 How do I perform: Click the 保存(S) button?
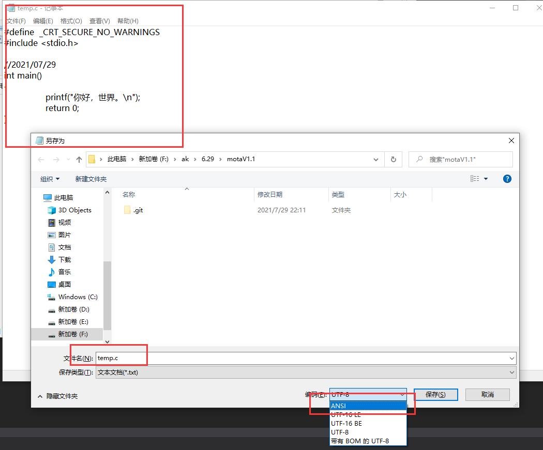point(435,395)
